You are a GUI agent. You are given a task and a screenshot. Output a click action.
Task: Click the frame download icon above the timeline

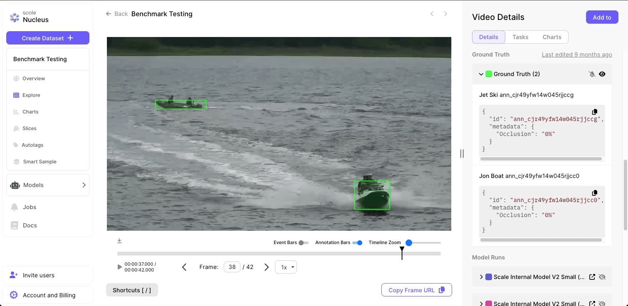[x=119, y=241]
